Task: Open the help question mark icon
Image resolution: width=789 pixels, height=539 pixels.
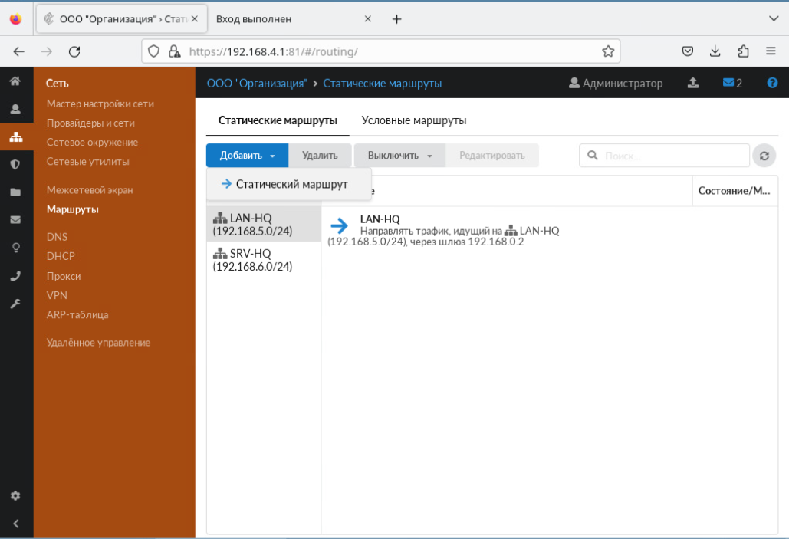Action: (x=773, y=82)
